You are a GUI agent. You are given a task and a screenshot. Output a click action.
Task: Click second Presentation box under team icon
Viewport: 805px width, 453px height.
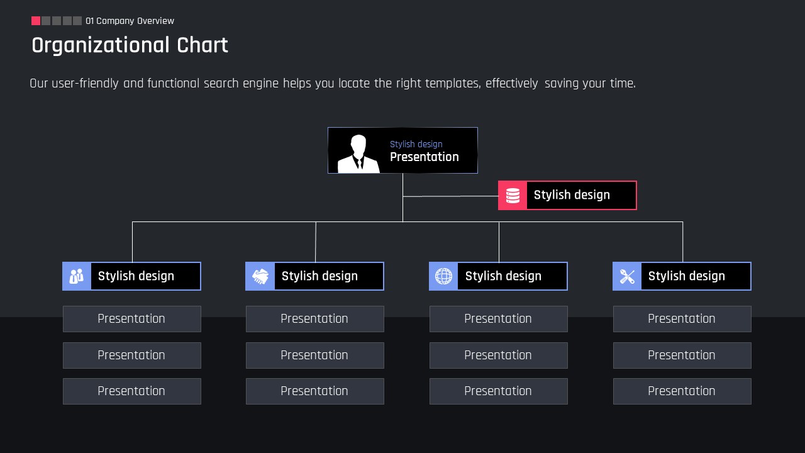click(x=132, y=355)
